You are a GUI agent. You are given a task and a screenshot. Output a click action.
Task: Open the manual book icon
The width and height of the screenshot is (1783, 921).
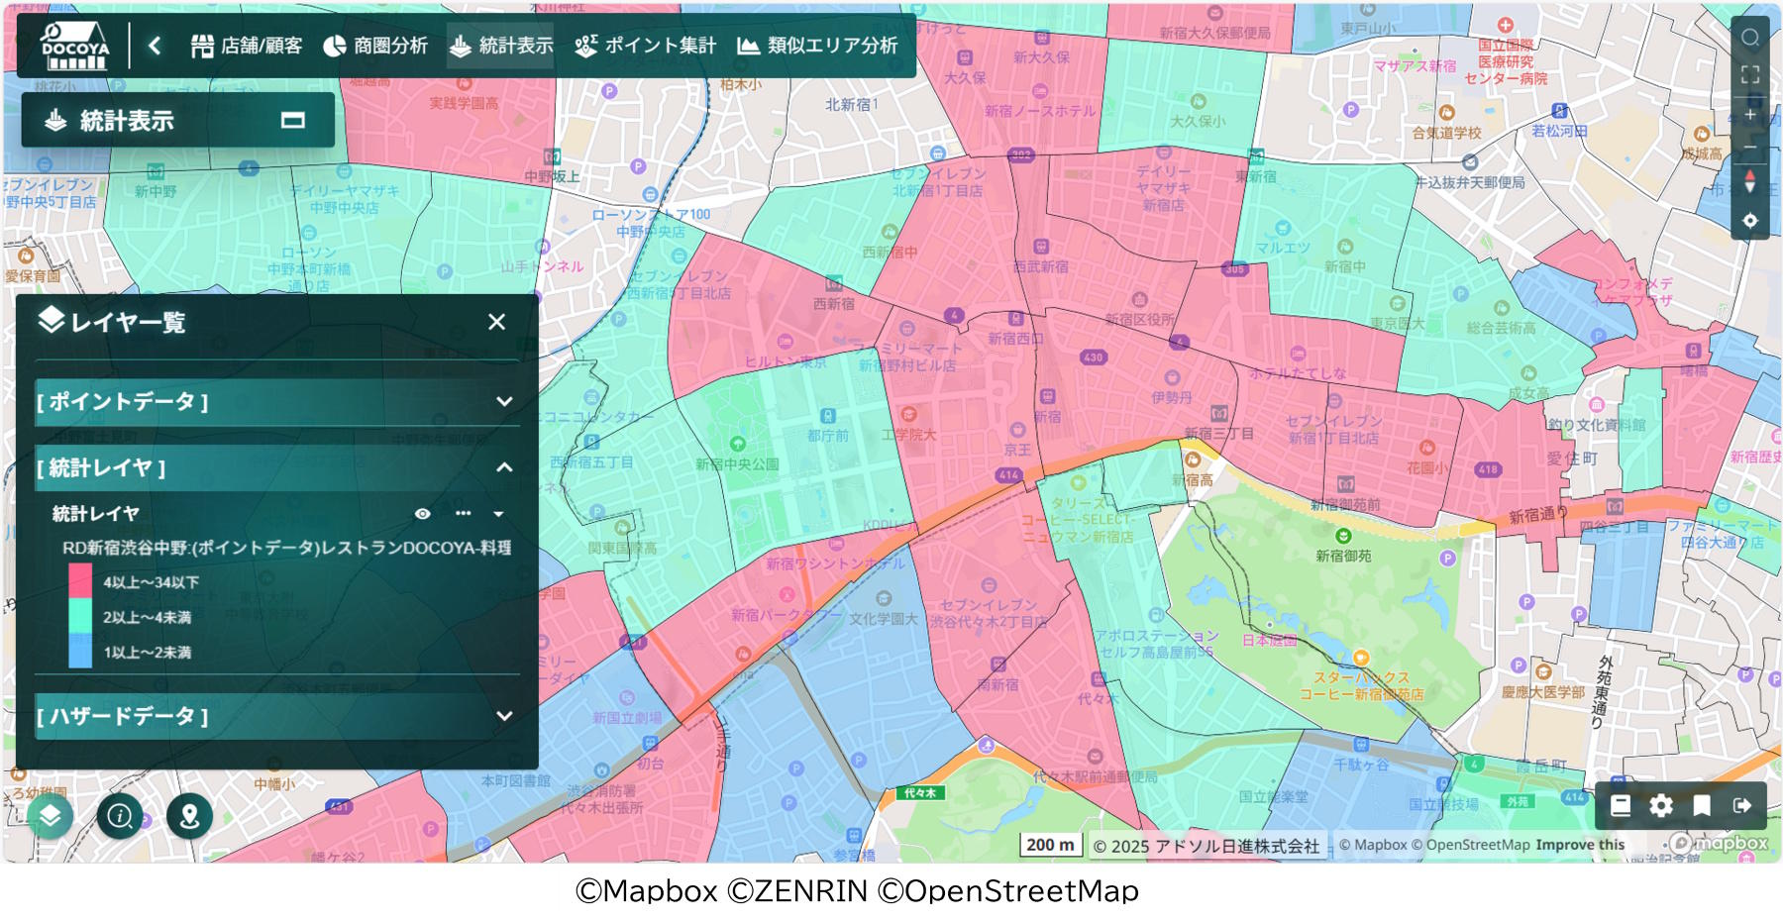(1621, 806)
